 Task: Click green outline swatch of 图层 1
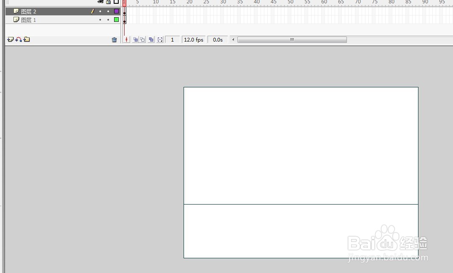pos(117,20)
